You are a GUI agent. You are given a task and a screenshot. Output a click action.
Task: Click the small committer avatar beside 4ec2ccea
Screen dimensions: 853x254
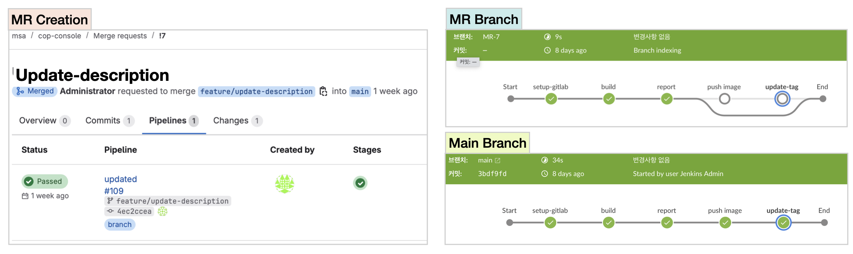coord(162,211)
